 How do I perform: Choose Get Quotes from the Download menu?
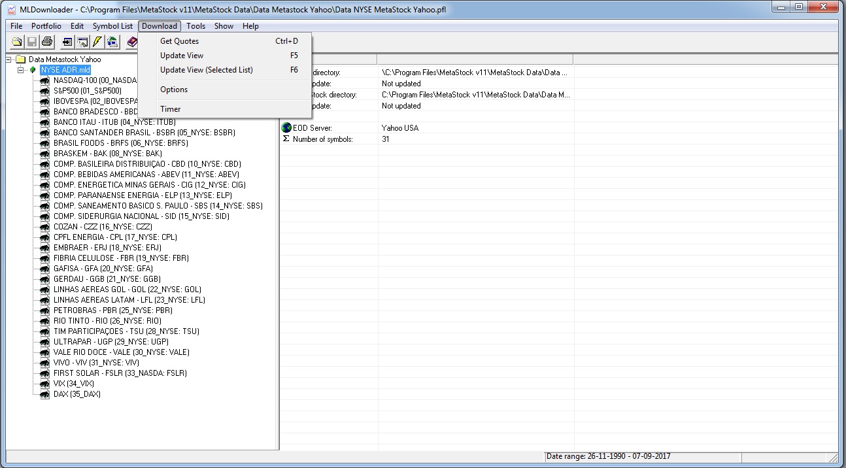[x=179, y=41]
